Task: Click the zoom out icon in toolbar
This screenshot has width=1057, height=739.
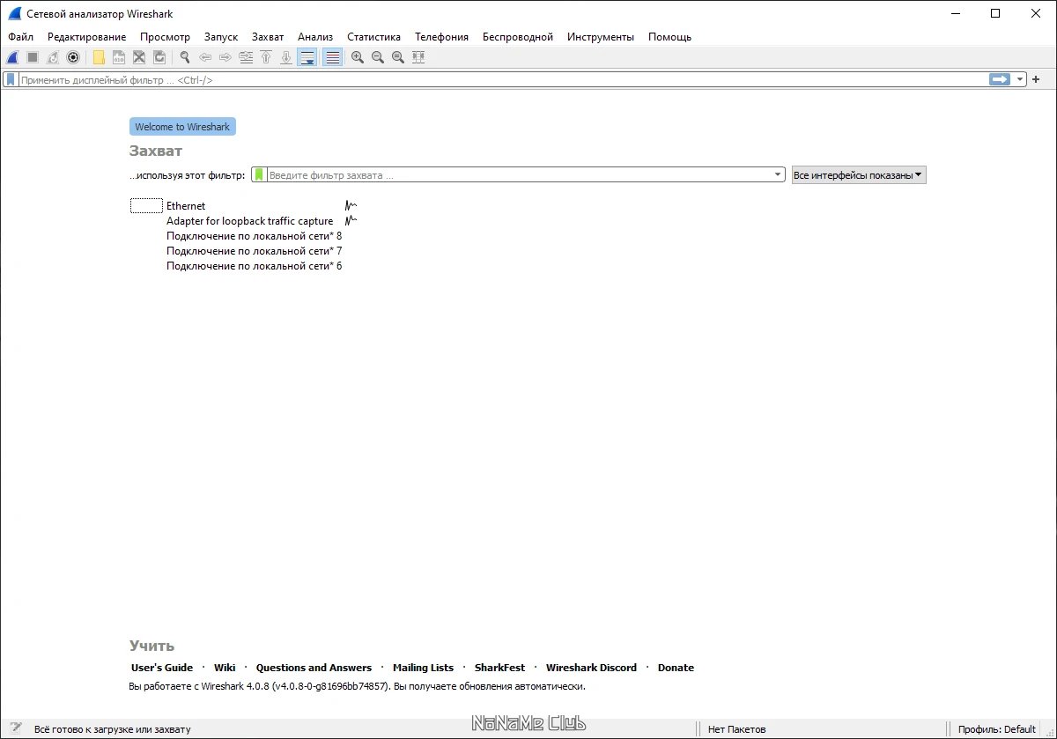Action: pos(378,57)
